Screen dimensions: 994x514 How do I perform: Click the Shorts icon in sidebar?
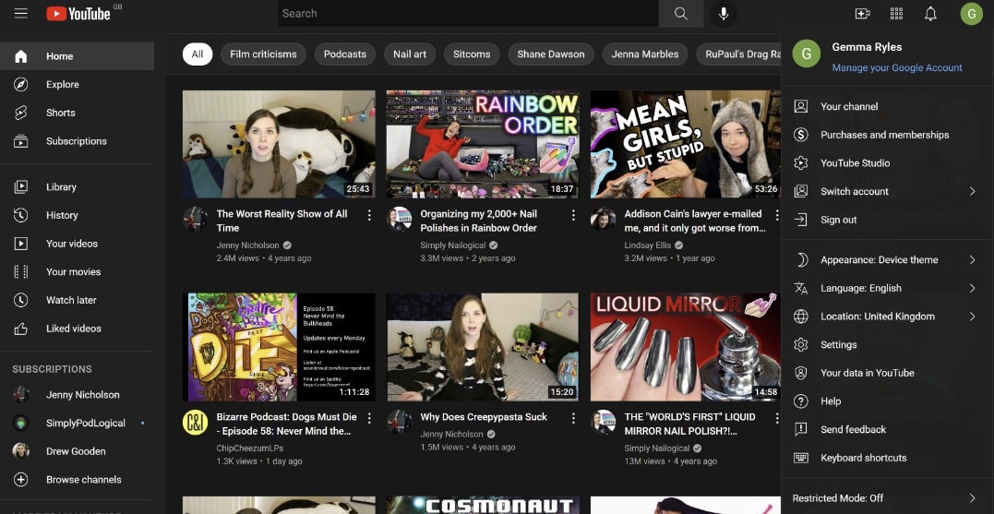21,113
